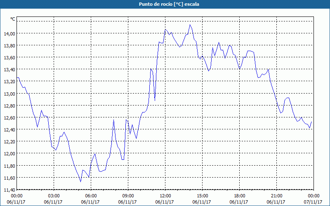
Task: Click the dew point peak near 14:00
Action: click(x=190, y=25)
